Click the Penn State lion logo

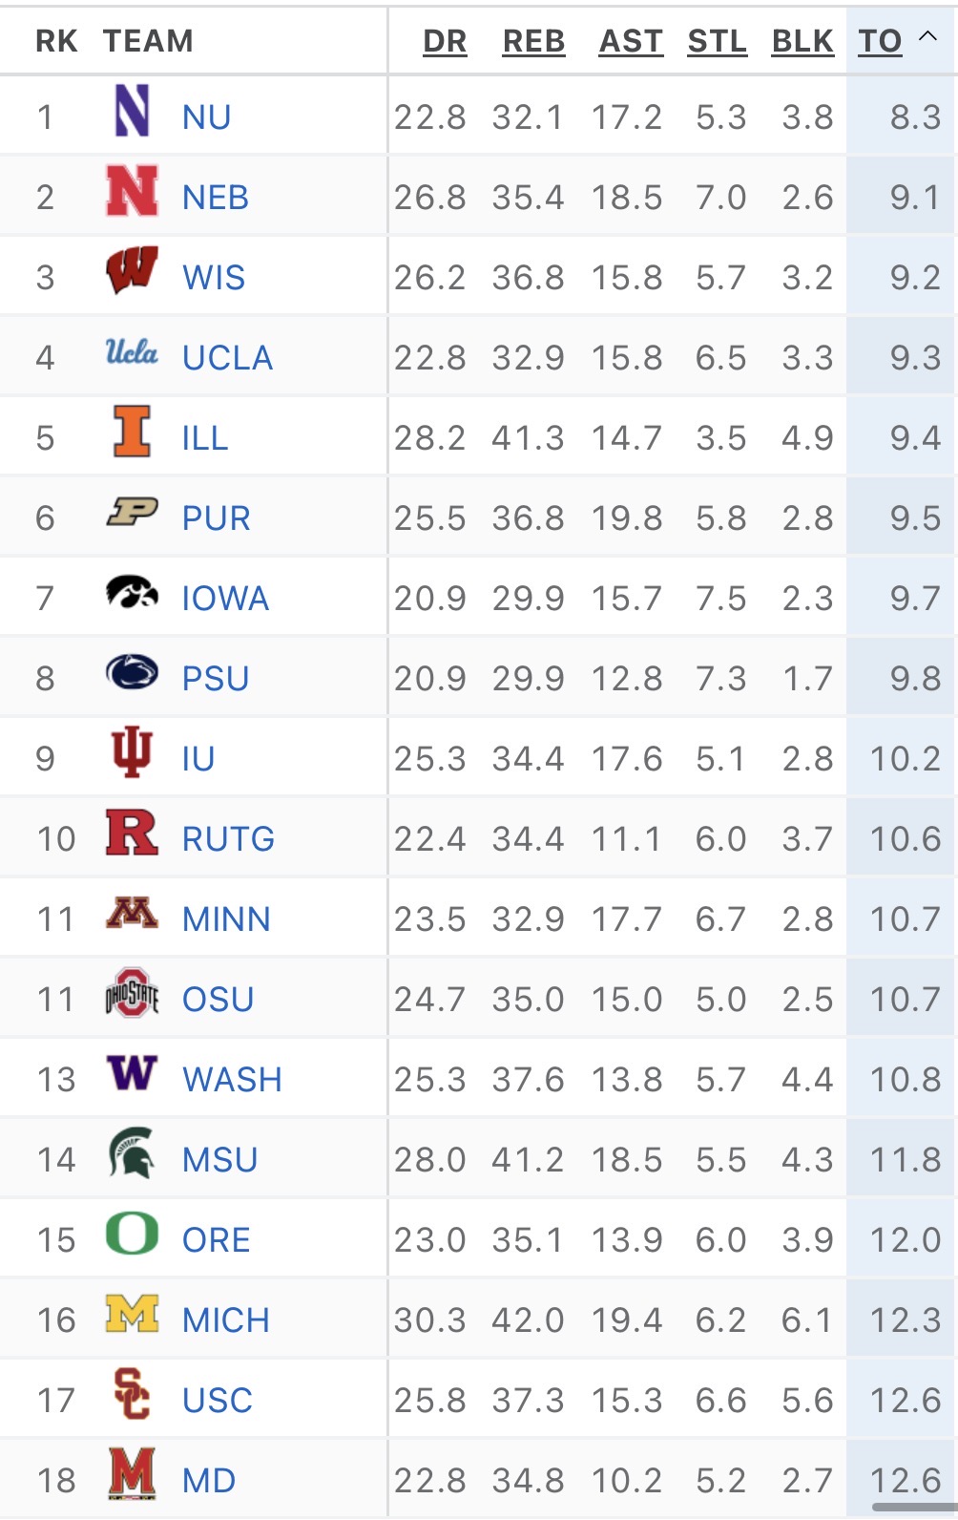click(132, 672)
